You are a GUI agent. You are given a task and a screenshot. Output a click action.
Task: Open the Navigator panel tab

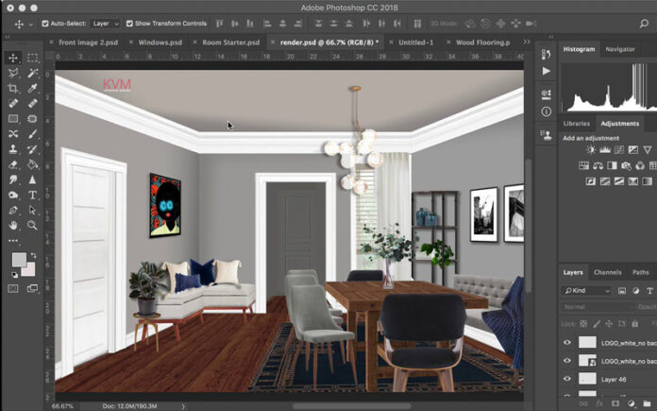click(x=620, y=49)
